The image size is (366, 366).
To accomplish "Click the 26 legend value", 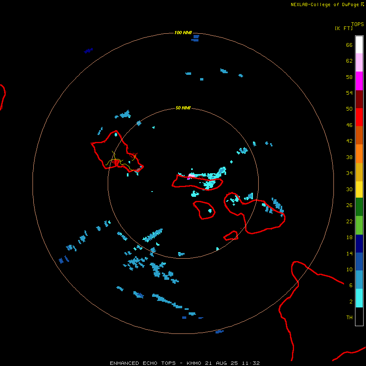I will [x=349, y=205].
